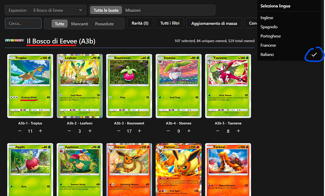The image size is (325, 196).
Task: Click the A3b-3 - Bounsweet label
Action: coord(129,123)
